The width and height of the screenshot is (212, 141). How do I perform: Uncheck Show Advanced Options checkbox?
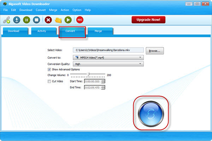49,69
